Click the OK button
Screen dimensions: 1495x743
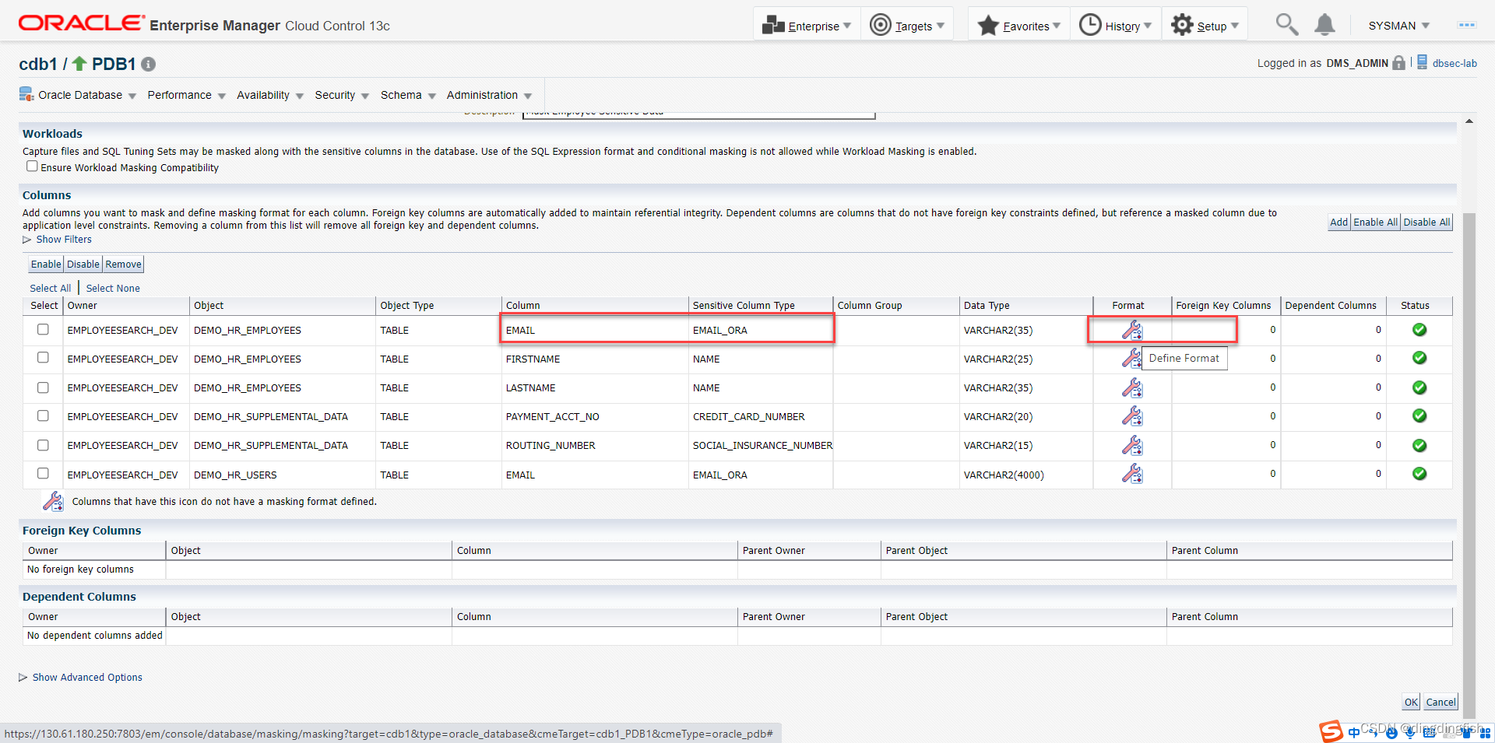(1411, 702)
